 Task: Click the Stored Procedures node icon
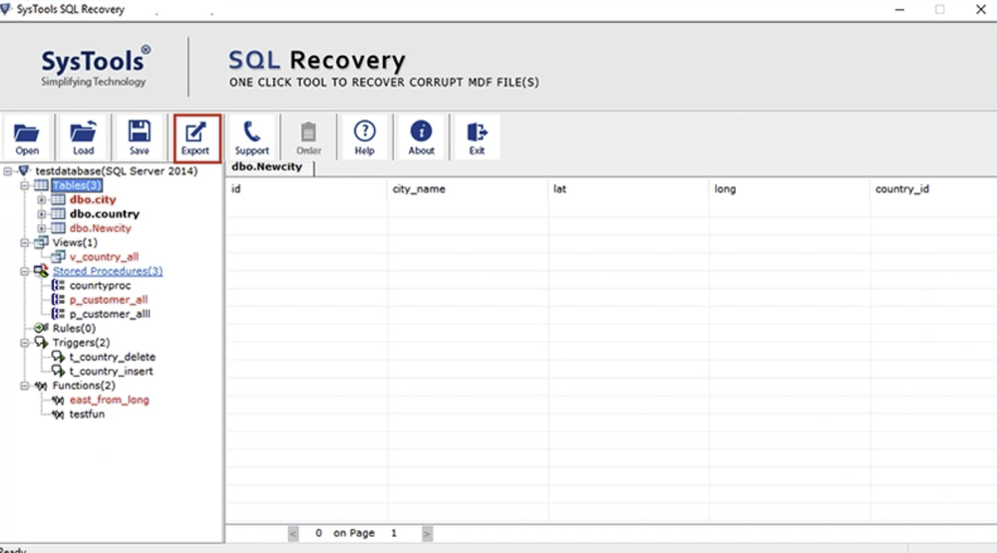click(x=41, y=271)
